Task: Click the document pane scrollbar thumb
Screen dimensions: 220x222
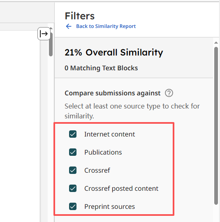Action: 51,44
